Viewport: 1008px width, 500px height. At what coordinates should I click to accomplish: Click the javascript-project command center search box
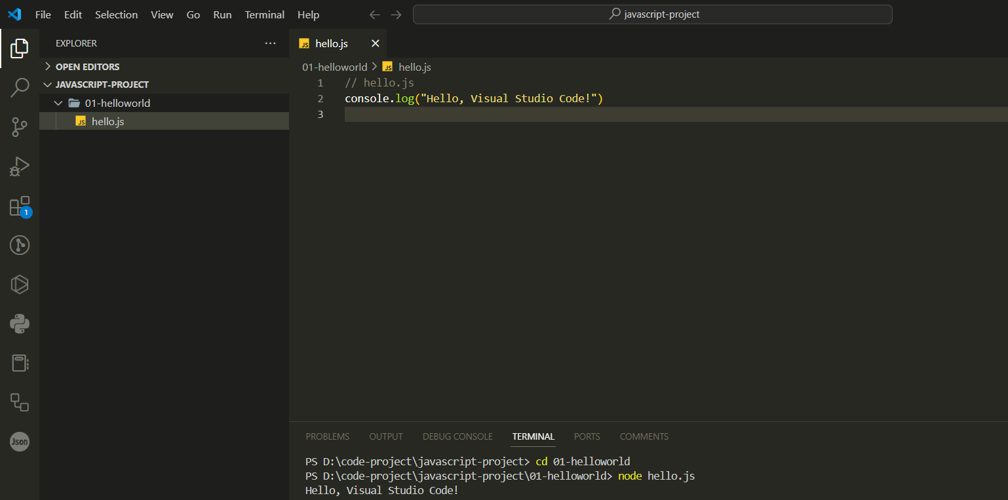[653, 14]
